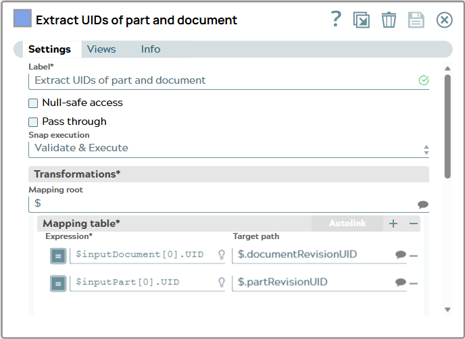
Task: Switch to the Settings tab
Action: pyautogui.click(x=49, y=49)
